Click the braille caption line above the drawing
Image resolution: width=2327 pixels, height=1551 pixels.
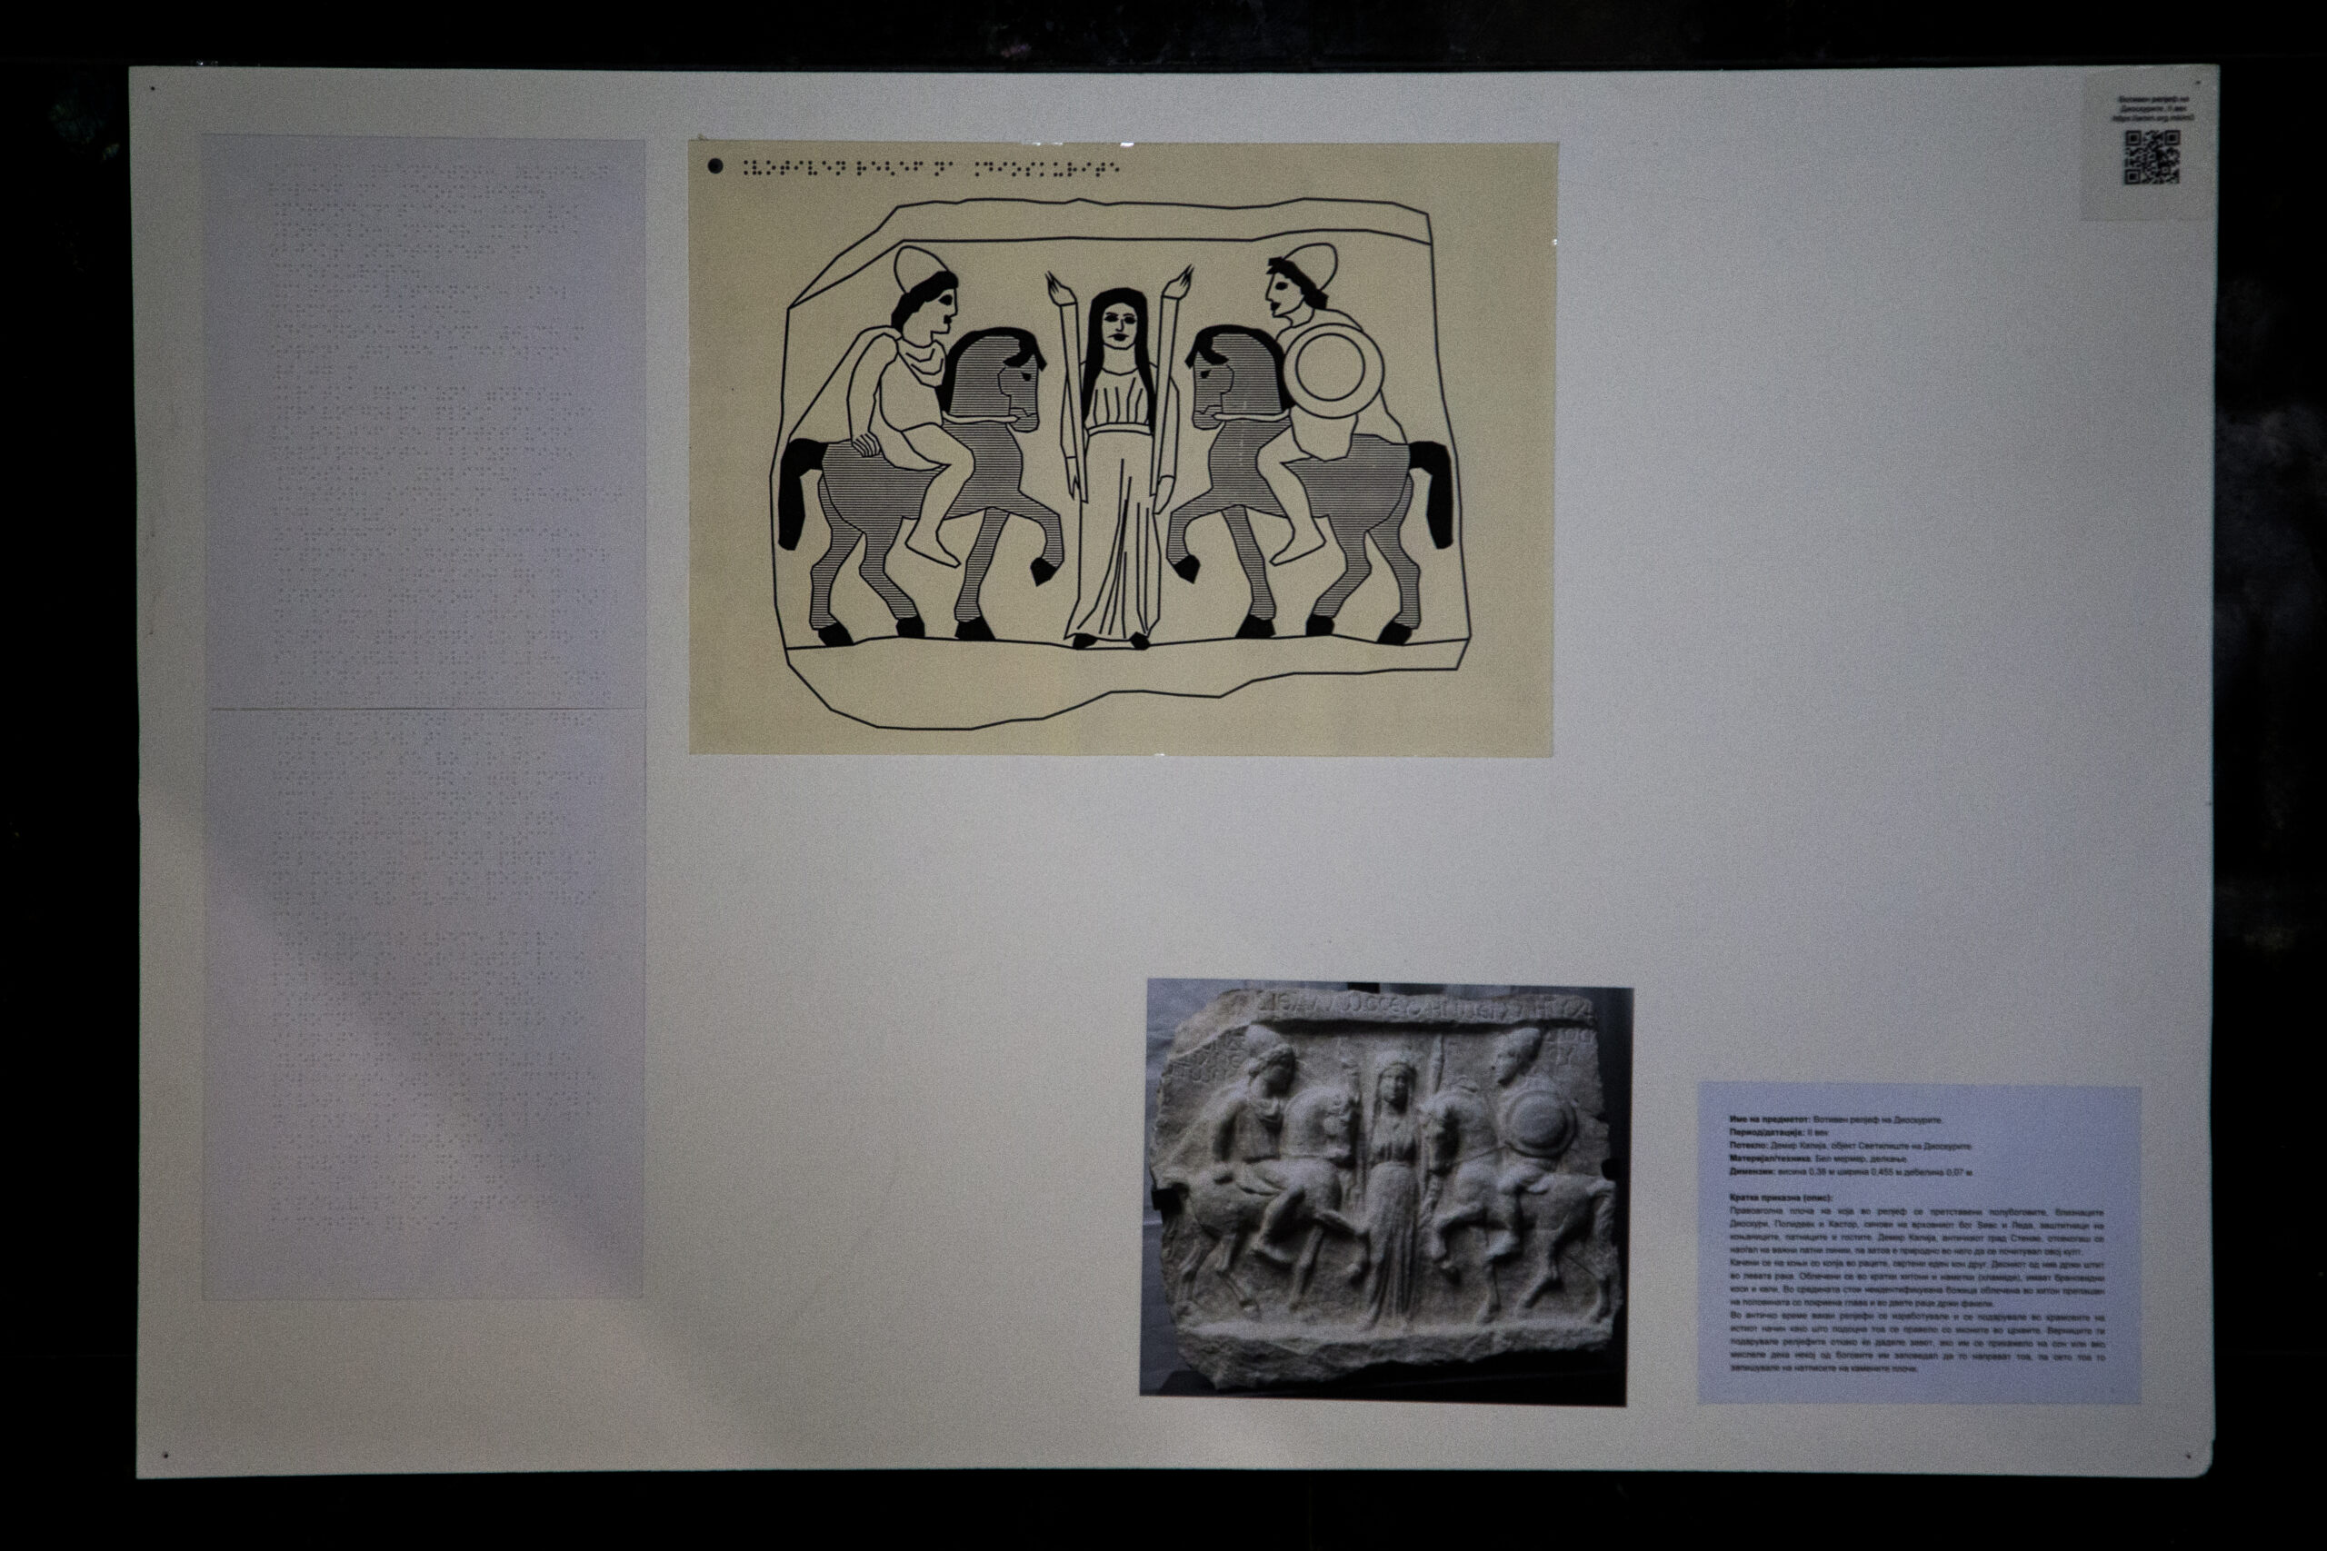(930, 169)
